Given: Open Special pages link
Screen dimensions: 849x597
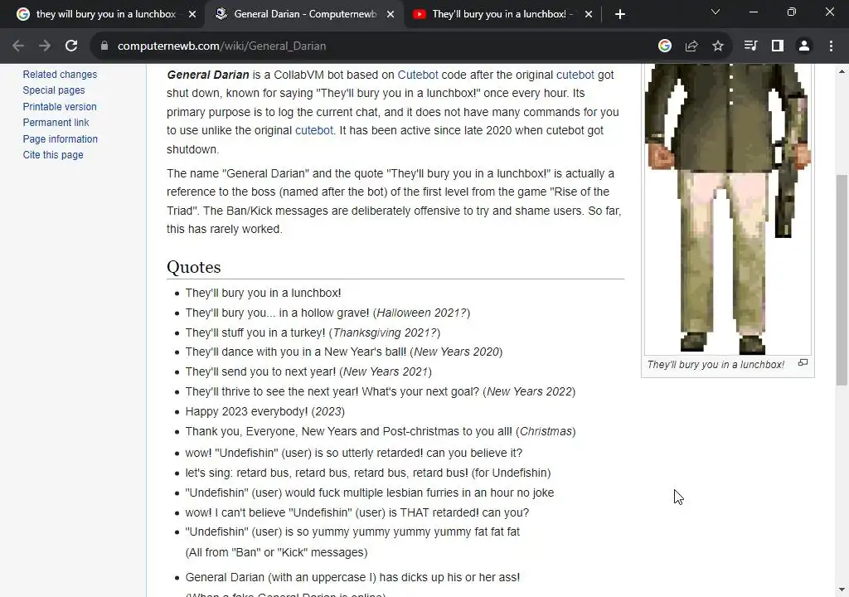Looking at the screenshot, I should [x=54, y=90].
